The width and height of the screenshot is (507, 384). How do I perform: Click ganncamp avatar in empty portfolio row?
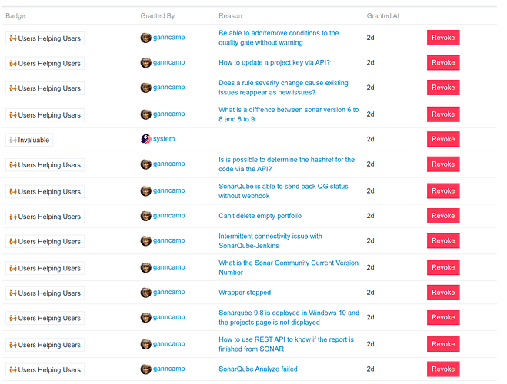pyautogui.click(x=146, y=216)
